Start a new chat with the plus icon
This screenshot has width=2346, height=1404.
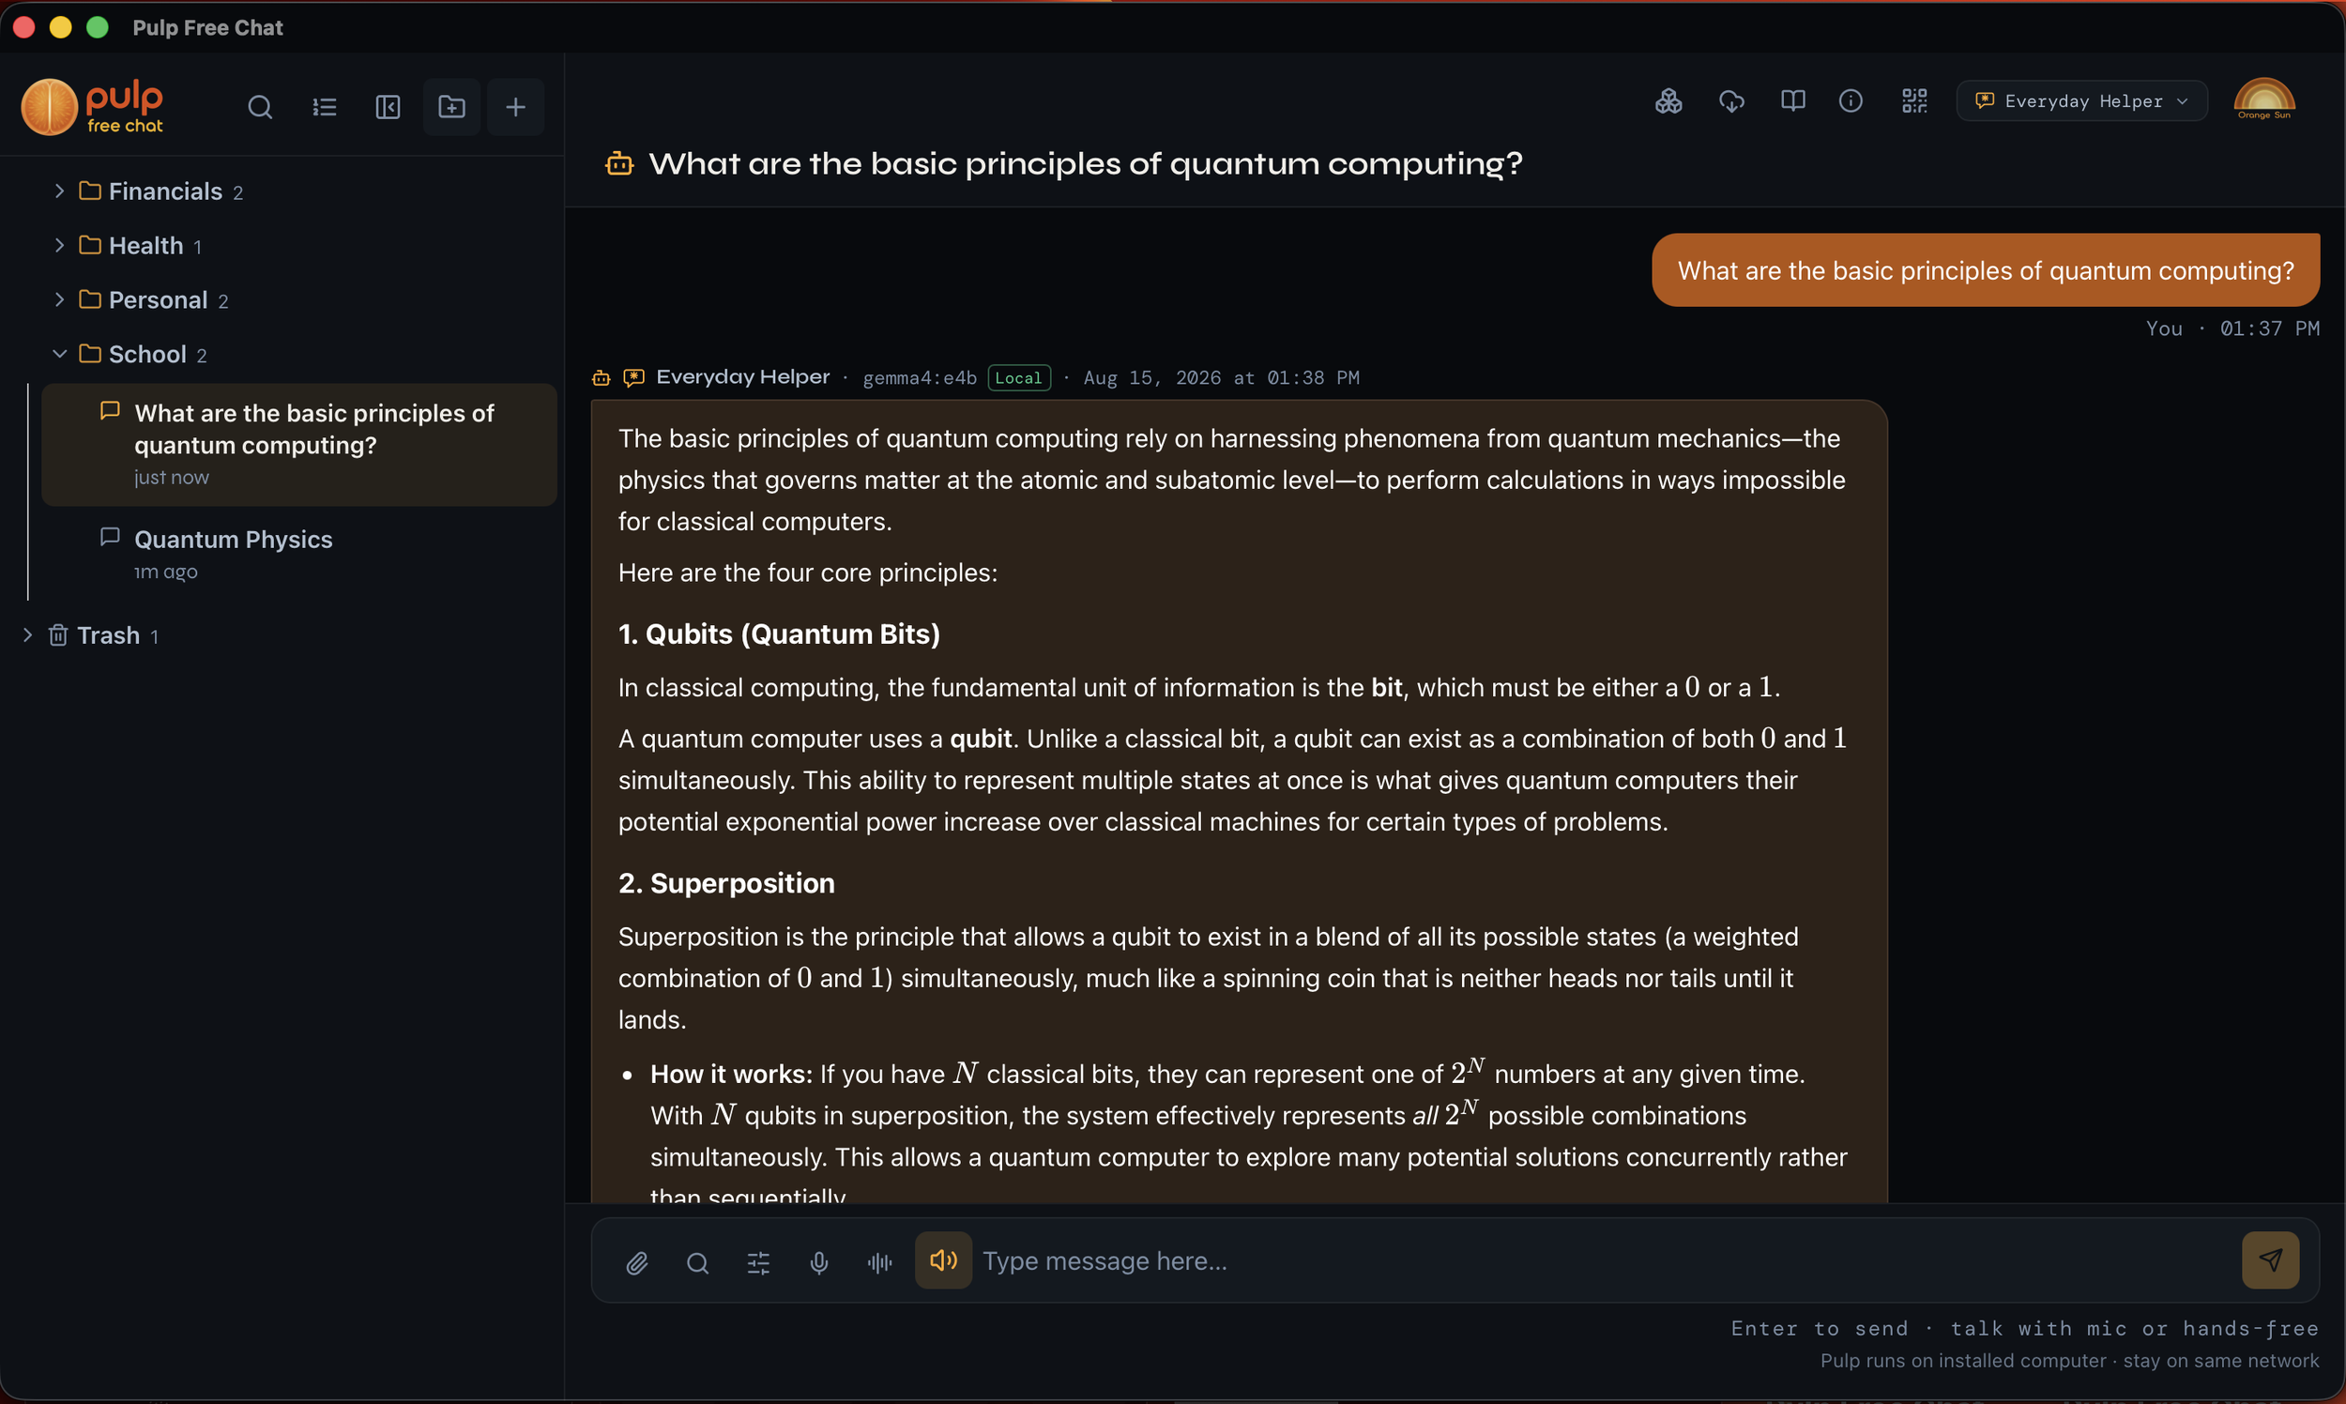(x=515, y=107)
